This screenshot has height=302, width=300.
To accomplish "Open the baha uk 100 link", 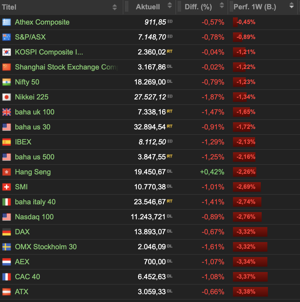I will click(x=35, y=112).
